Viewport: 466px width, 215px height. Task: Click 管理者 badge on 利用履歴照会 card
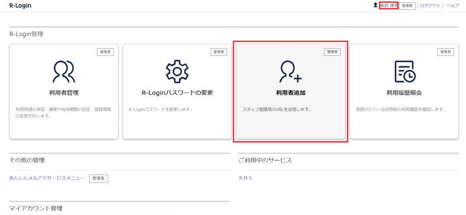pyautogui.click(x=446, y=52)
